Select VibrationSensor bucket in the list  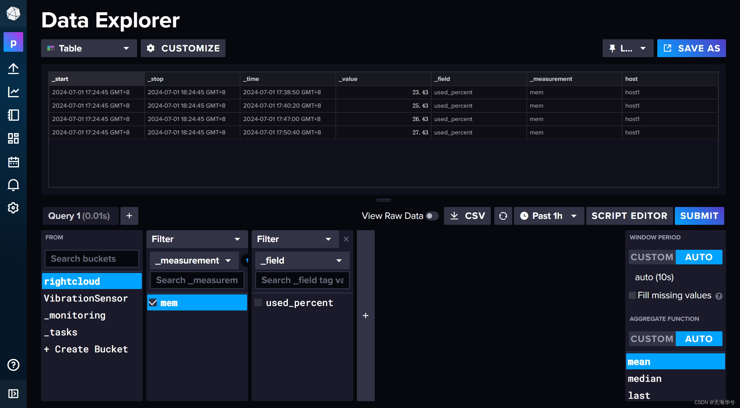pos(86,298)
